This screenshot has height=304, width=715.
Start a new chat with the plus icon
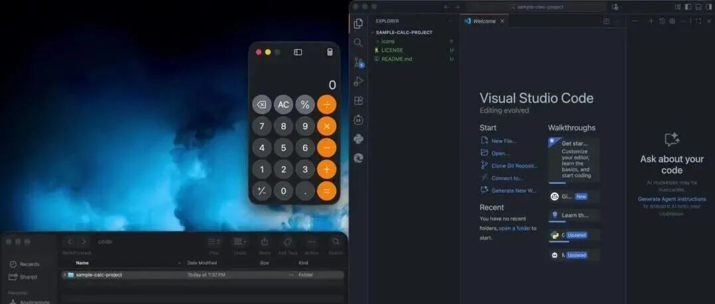(x=651, y=21)
